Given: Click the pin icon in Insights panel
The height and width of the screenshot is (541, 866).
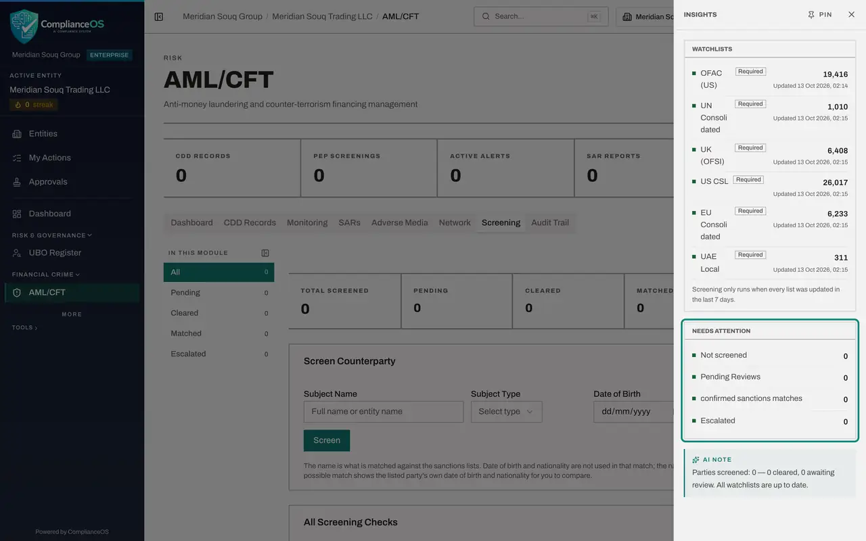Looking at the screenshot, I should point(811,14).
